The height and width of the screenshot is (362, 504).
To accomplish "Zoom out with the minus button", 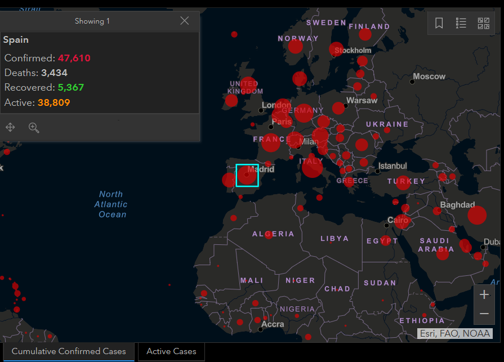I will [484, 314].
